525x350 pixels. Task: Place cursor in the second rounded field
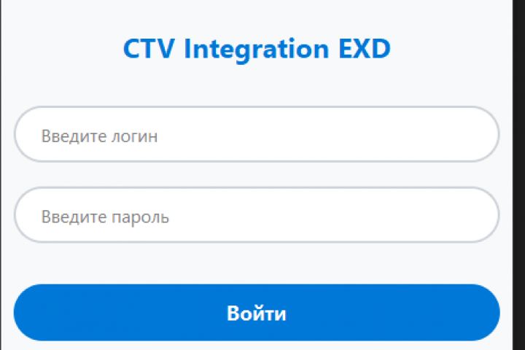[257, 215]
